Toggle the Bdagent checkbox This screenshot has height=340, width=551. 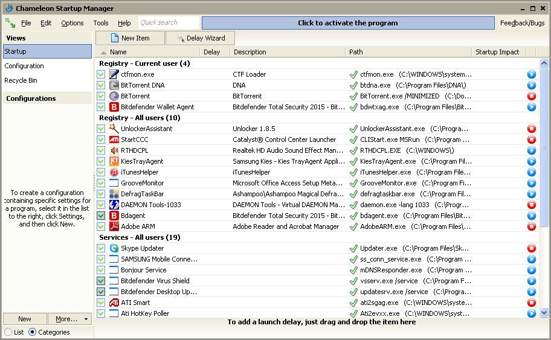pos(101,216)
